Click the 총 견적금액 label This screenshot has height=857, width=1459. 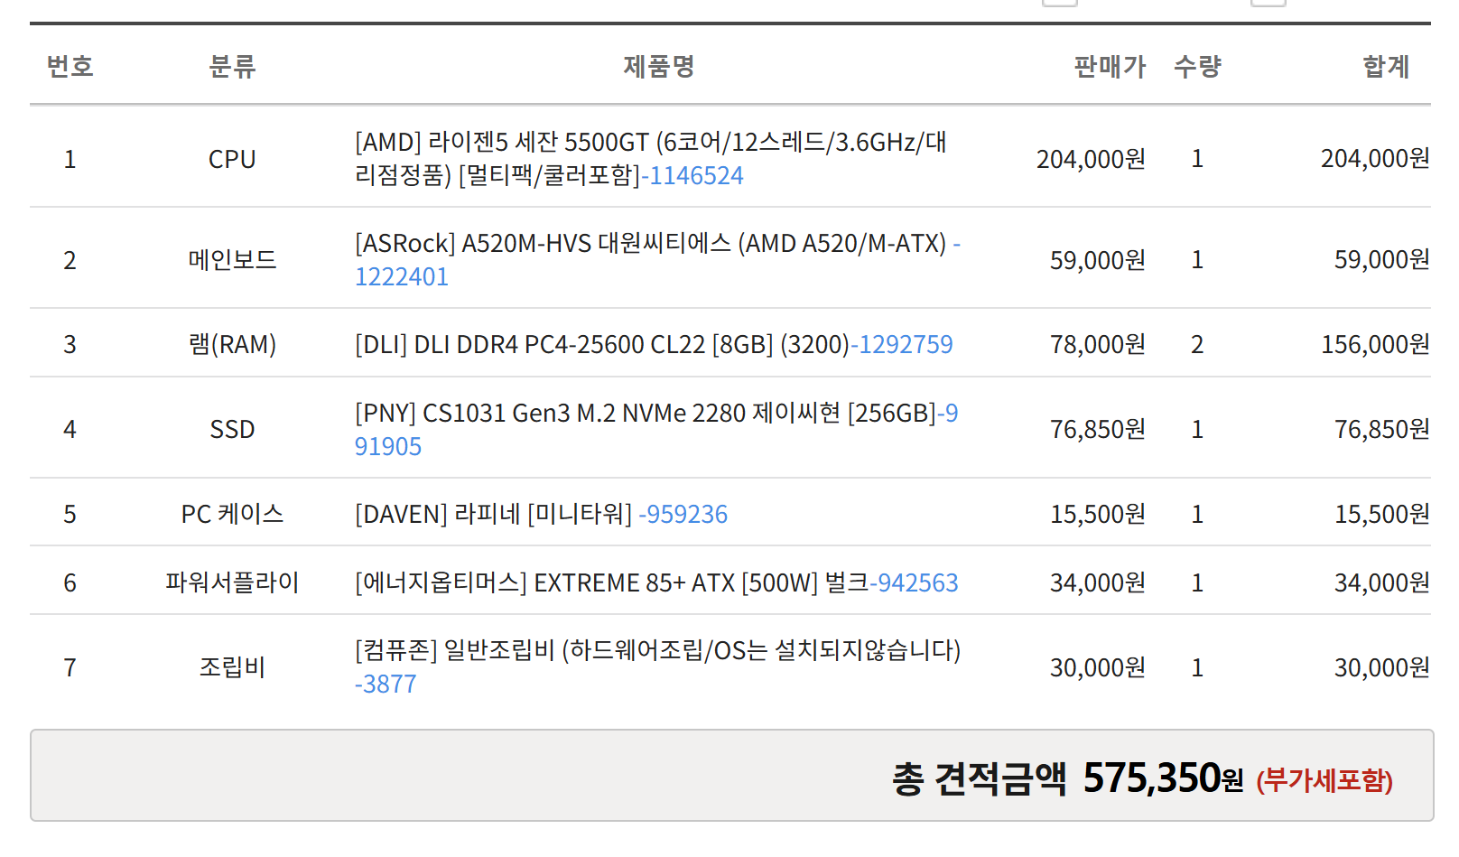(x=980, y=778)
